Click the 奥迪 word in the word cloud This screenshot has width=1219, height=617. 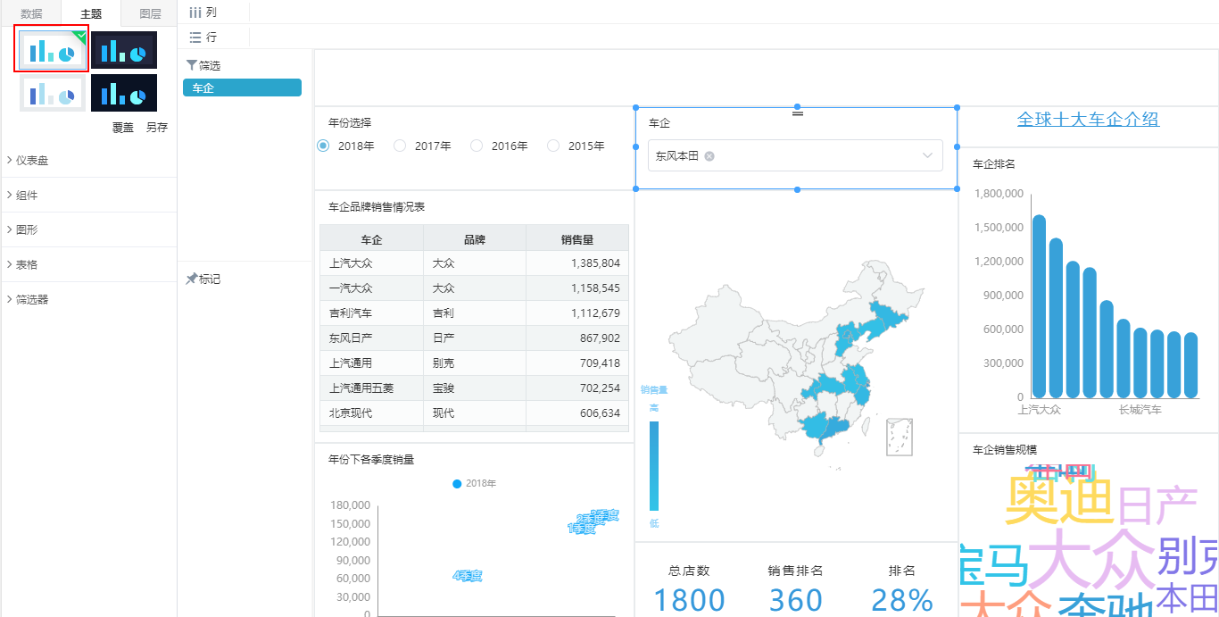(x=1060, y=500)
